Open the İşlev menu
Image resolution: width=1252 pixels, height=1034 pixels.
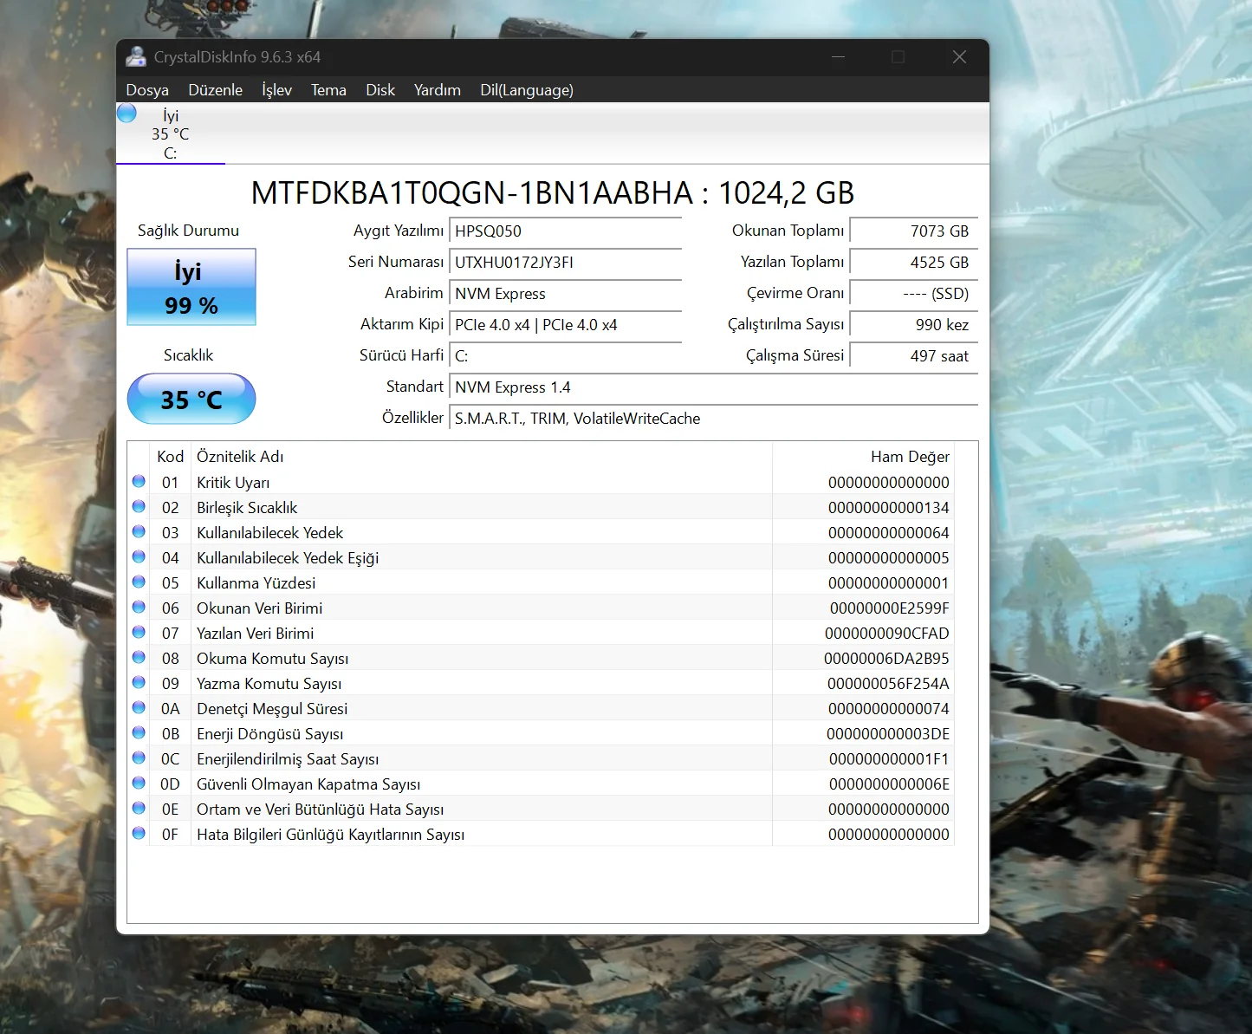click(x=276, y=90)
